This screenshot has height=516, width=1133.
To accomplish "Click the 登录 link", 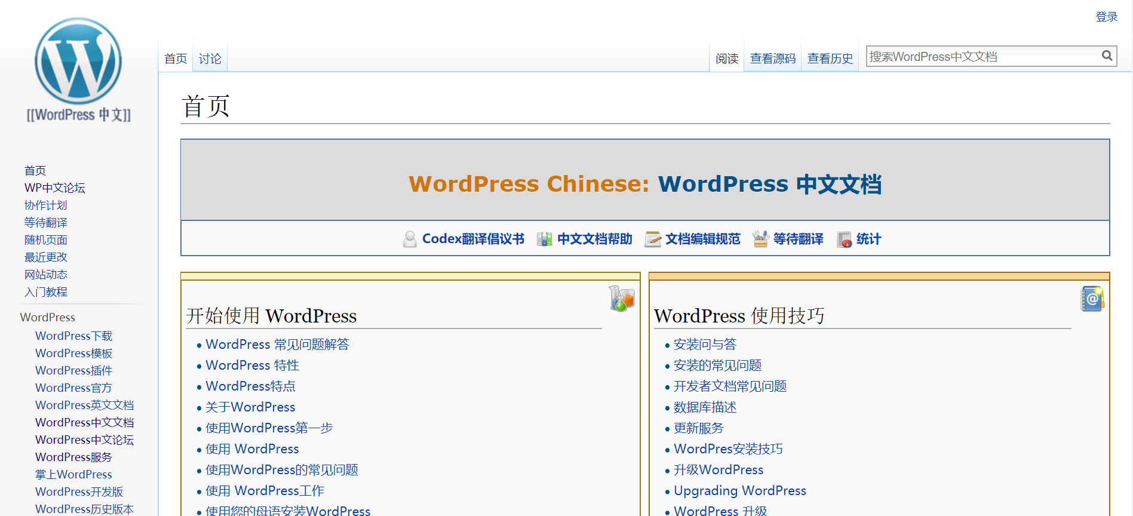I will click(1106, 17).
